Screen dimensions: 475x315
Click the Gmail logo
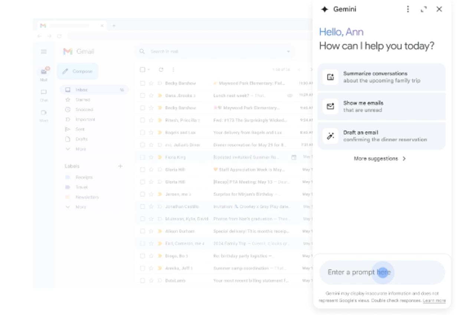(x=79, y=52)
